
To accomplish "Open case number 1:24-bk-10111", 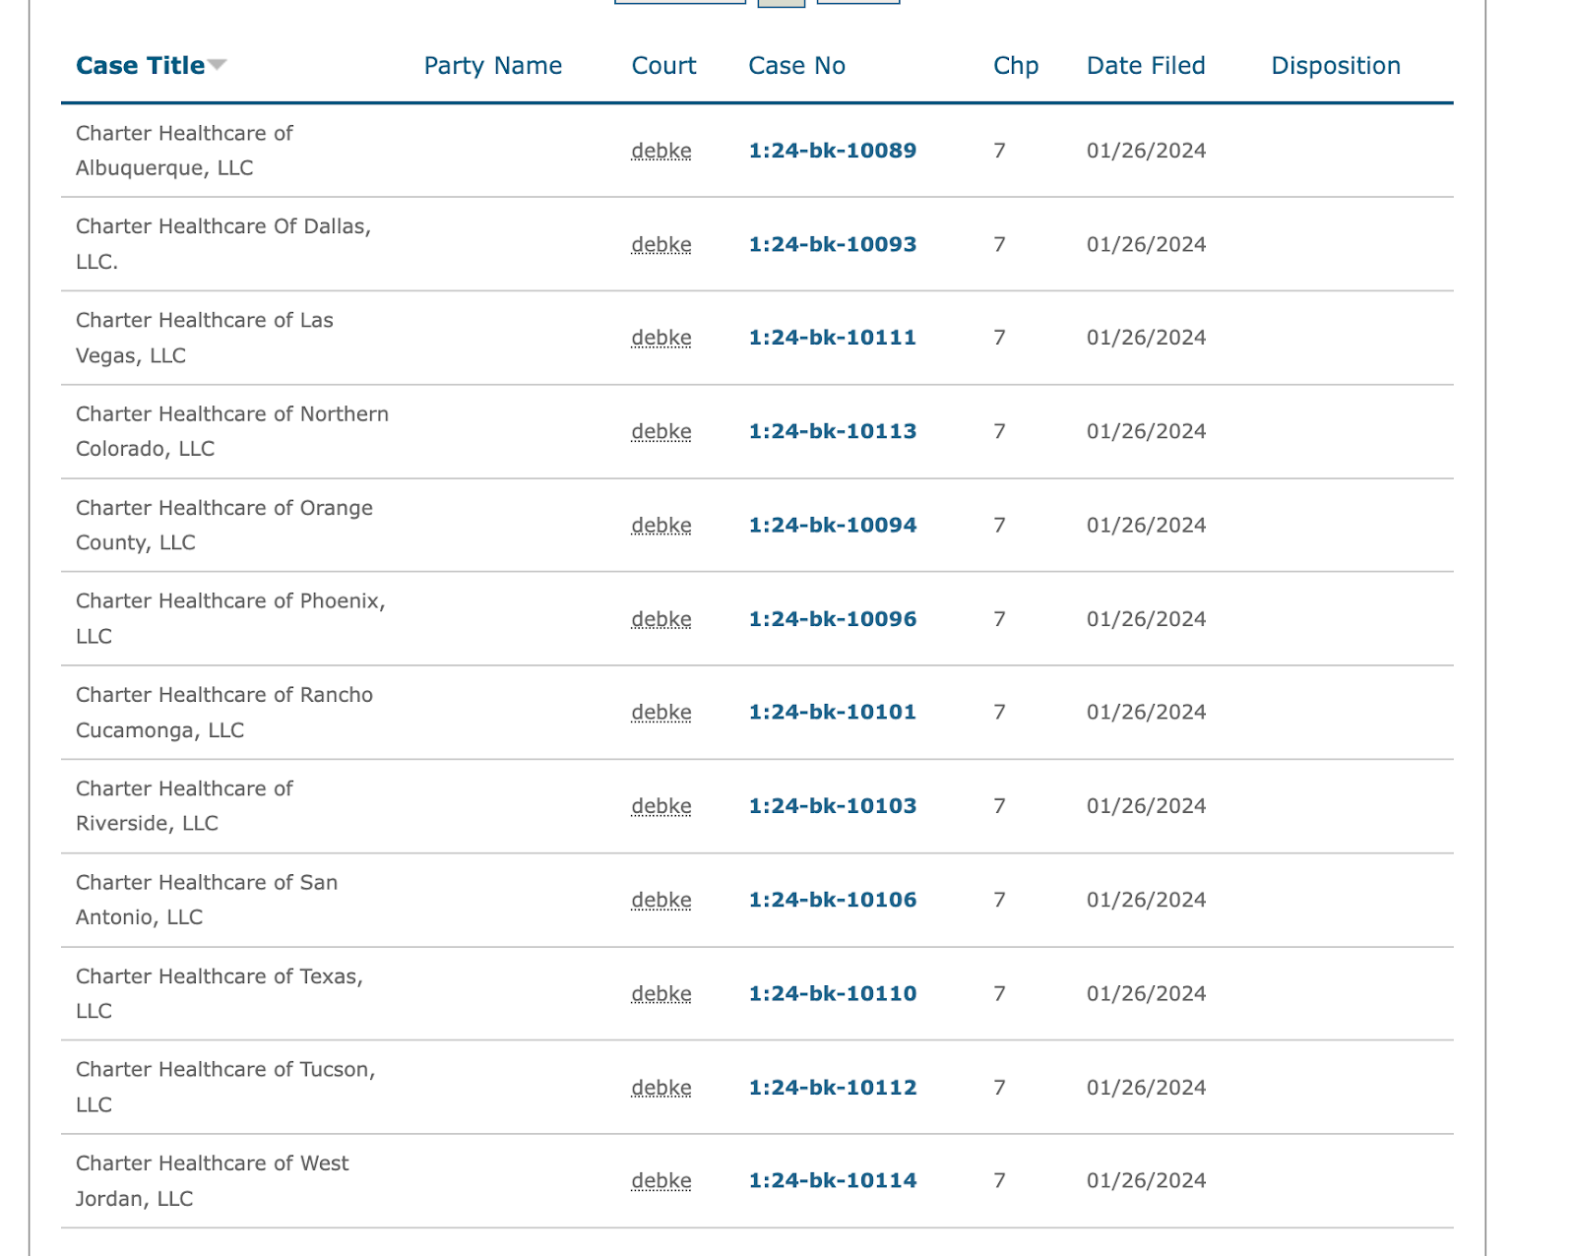I will (833, 338).
